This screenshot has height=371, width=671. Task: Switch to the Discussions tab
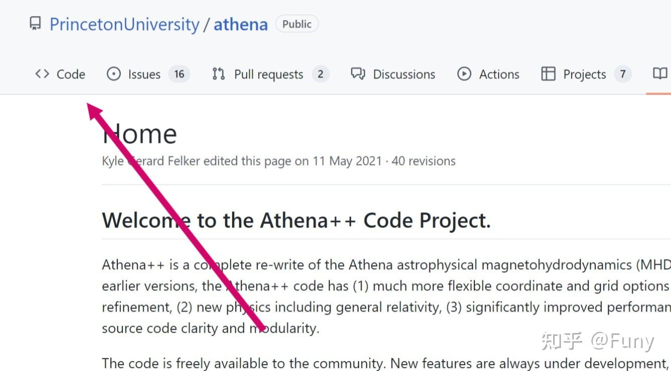coord(404,74)
